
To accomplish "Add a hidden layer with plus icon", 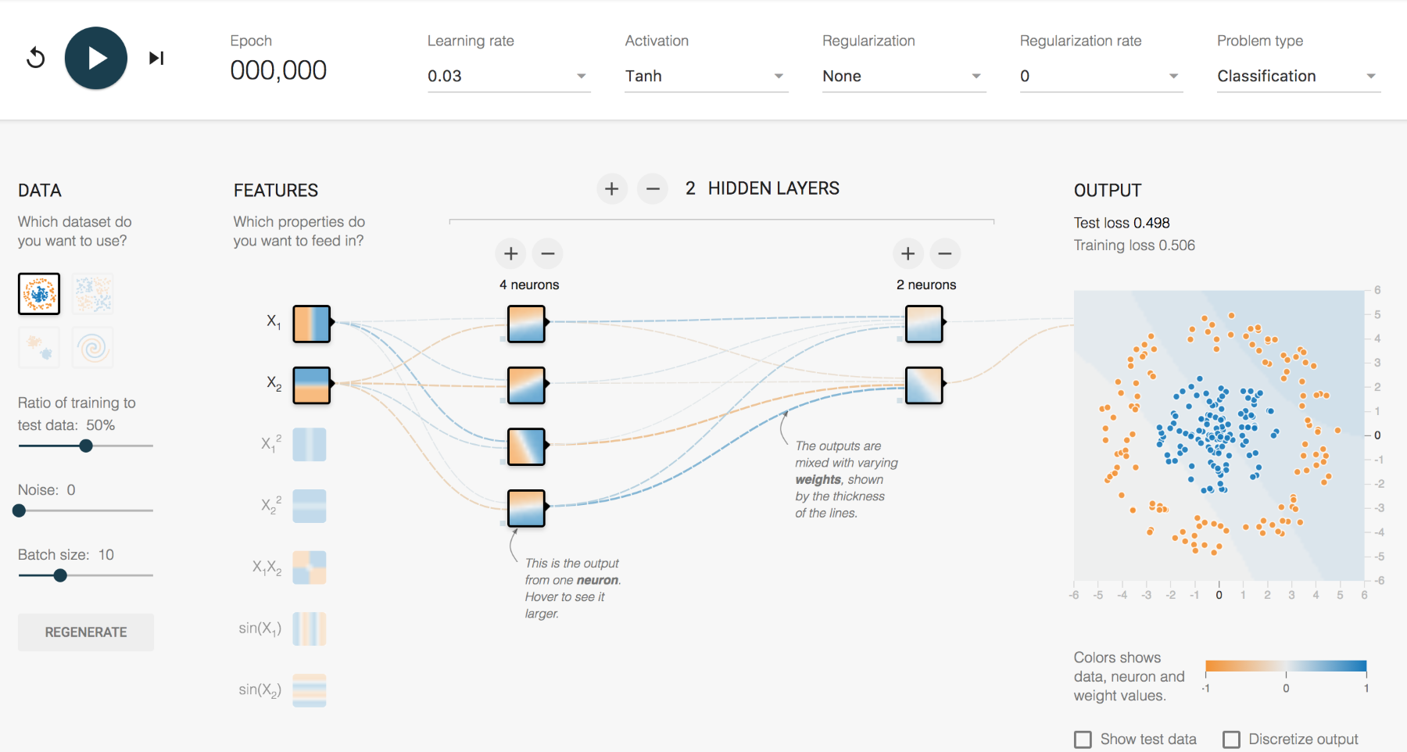I will pos(612,188).
